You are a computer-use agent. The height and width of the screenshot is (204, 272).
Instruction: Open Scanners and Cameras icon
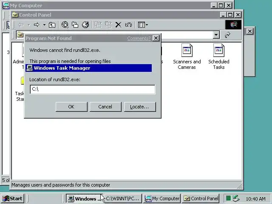(x=187, y=57)
